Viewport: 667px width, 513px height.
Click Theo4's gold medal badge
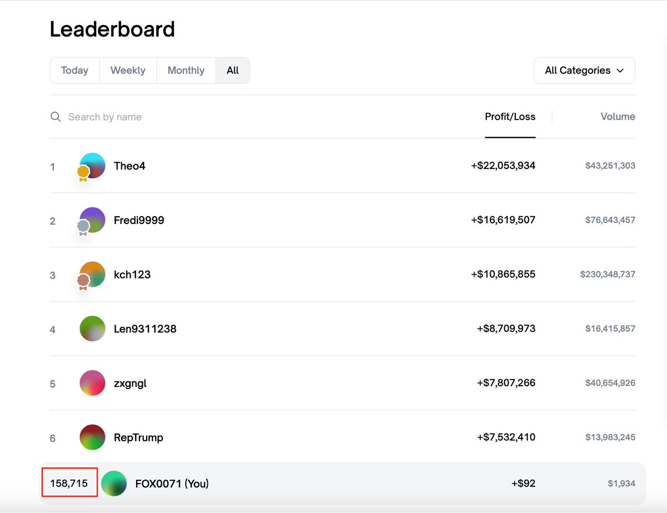pyautogui.click(x=83, y=173)
